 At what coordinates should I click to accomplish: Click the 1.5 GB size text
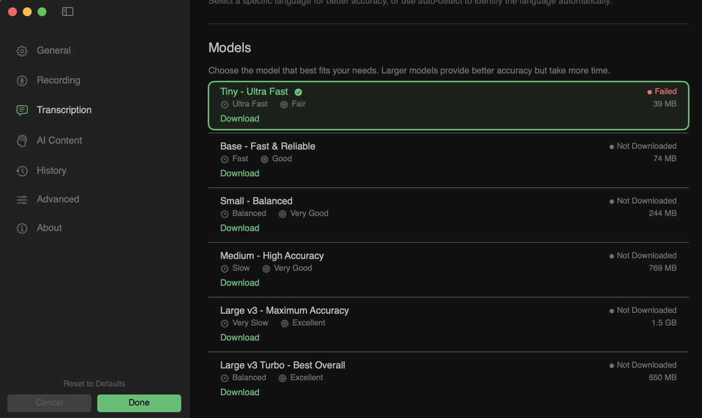pos(665,323)
